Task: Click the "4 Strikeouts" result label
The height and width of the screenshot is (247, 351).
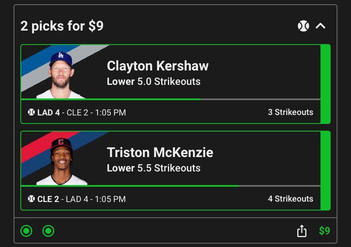Action: pos(290,199)
